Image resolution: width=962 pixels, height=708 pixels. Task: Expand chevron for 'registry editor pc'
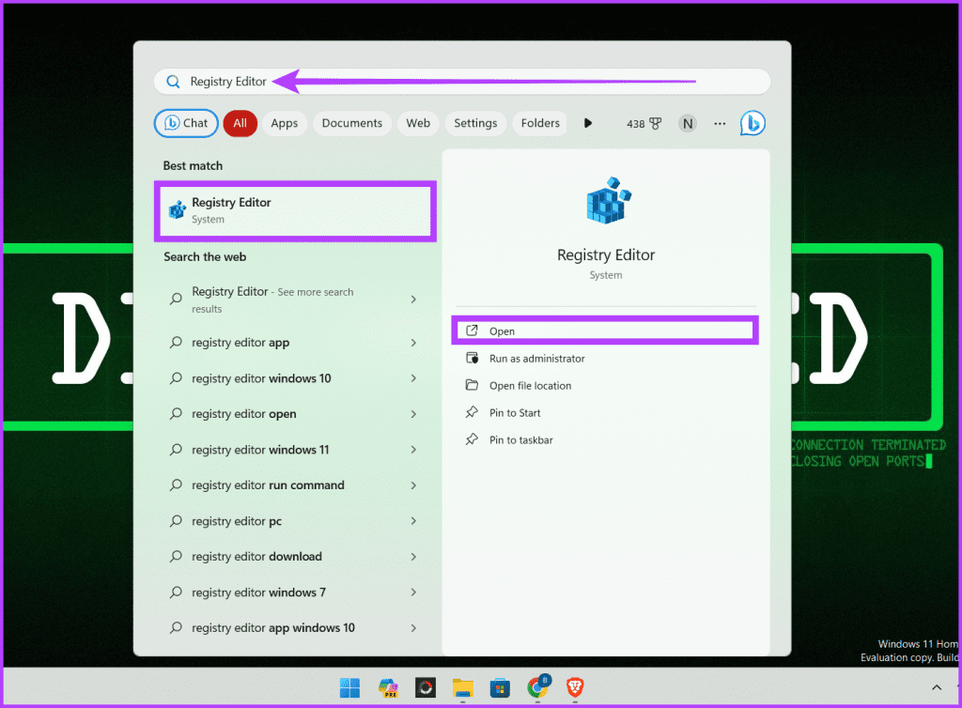click(x=413, y=521)
